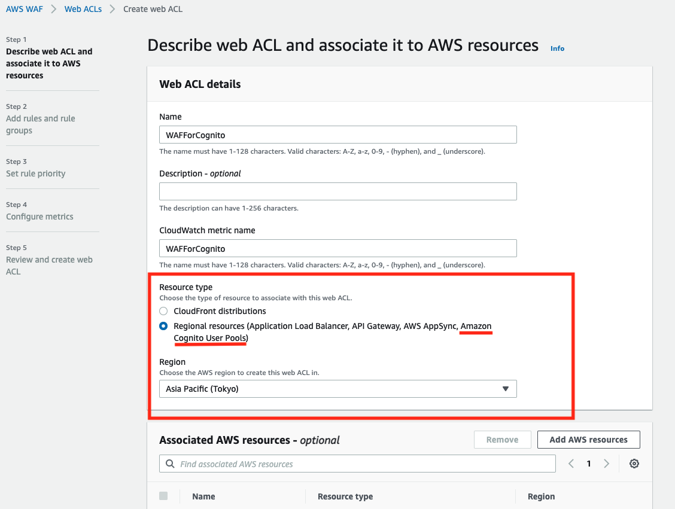Go to next page of associated resources
Image resolution: width=675 pixels, height=509 pixels.
[606, 464]
